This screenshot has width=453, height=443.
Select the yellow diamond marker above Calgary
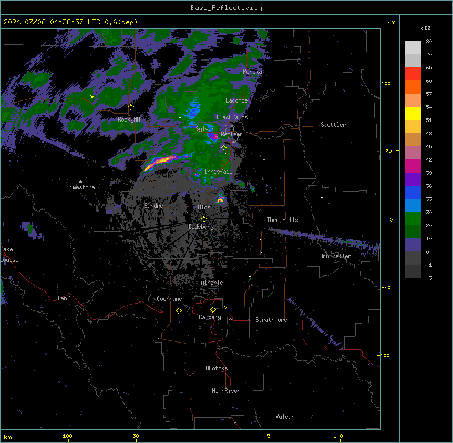pyautogui.click(x=213, y=310)
